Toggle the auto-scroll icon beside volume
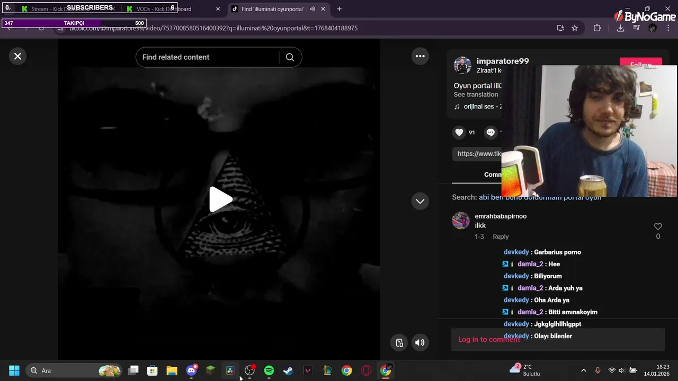The width and height of the screenshot is (678, 381). pos(399,342)
